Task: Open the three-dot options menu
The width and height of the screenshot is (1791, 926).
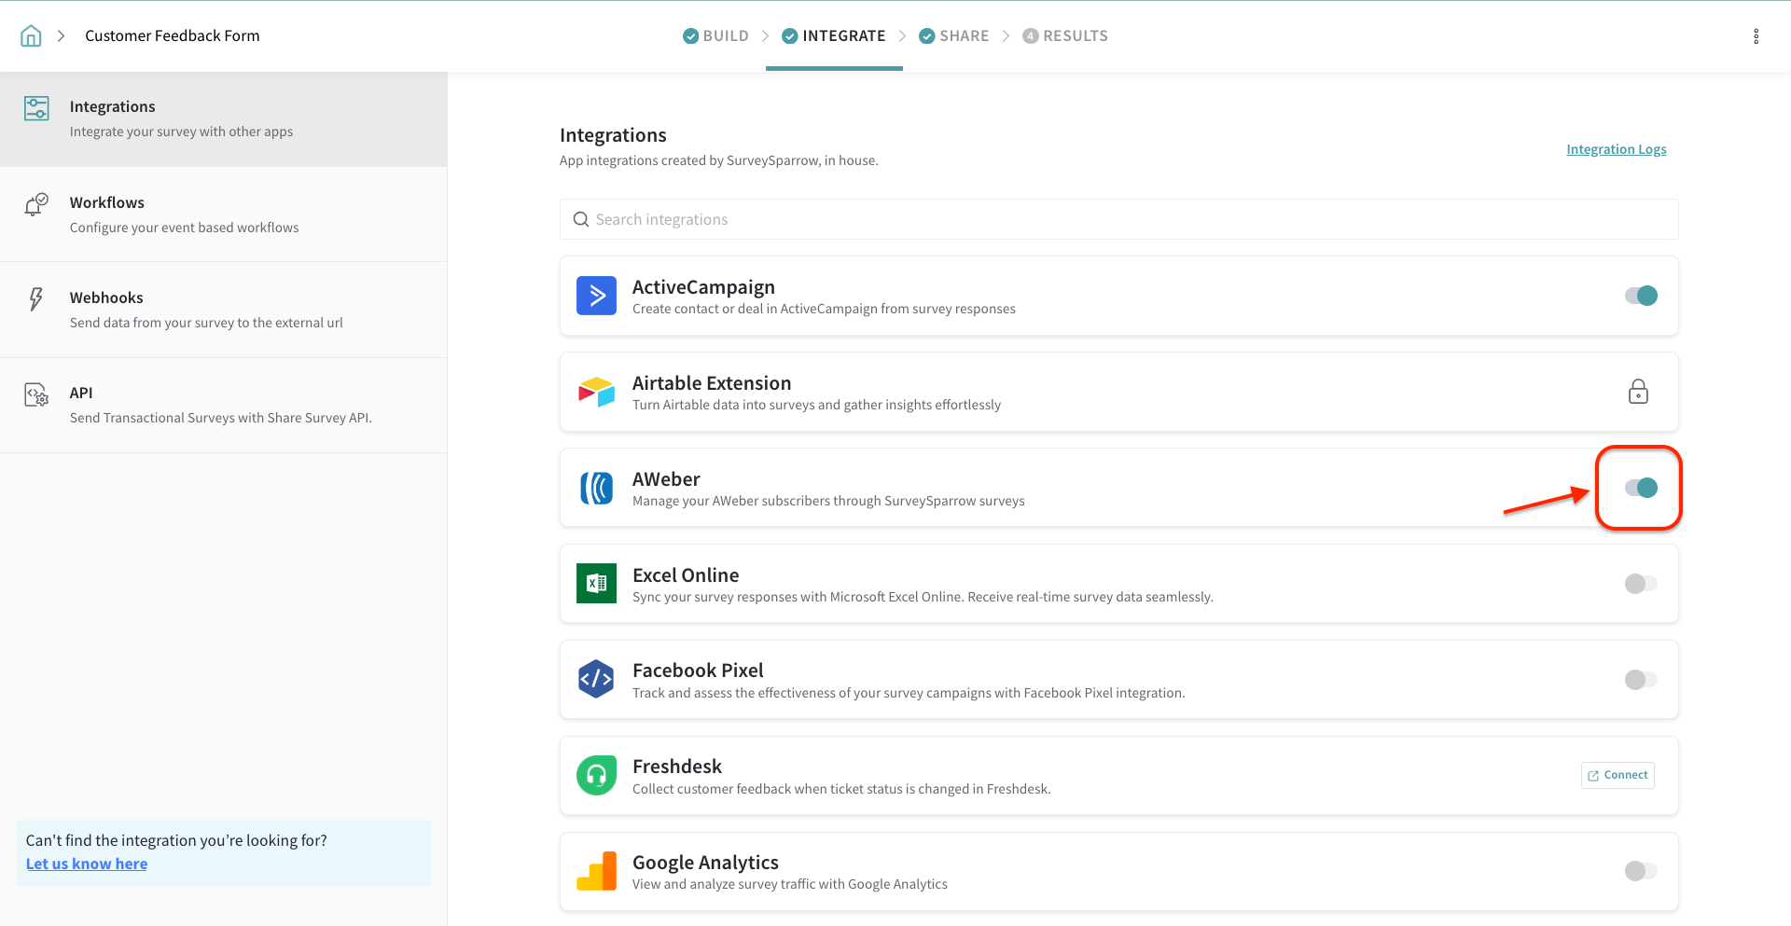Action: (x=1756, y=36)
